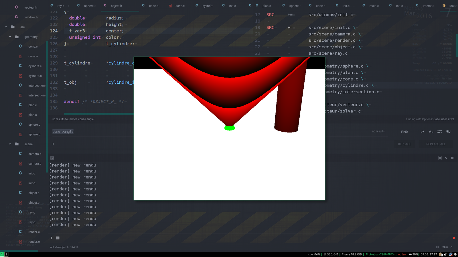The height and width of the screenshot is (257, 458).
Task: Open cylindre.o in tree view
Action: [35, 76]
